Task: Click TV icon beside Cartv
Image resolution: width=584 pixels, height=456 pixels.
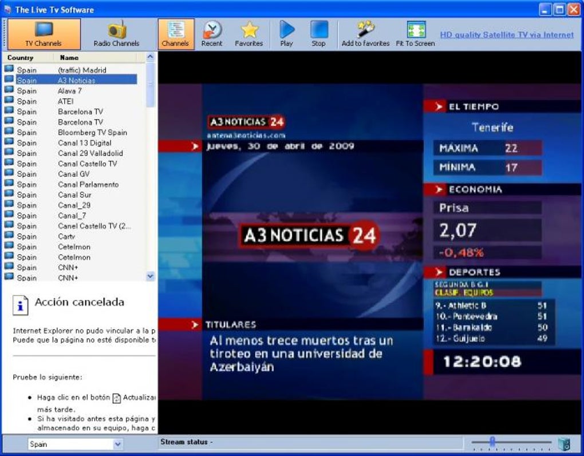Action: coord(9,236)
